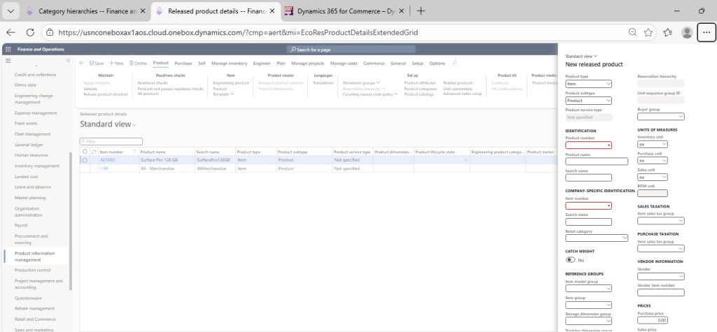717x332 pixels.
Task: Open the I-99 item number link
Action: tap(104, 168)
